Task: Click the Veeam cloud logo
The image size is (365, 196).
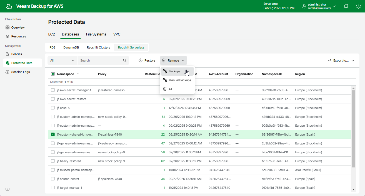Action: [9, 6]
